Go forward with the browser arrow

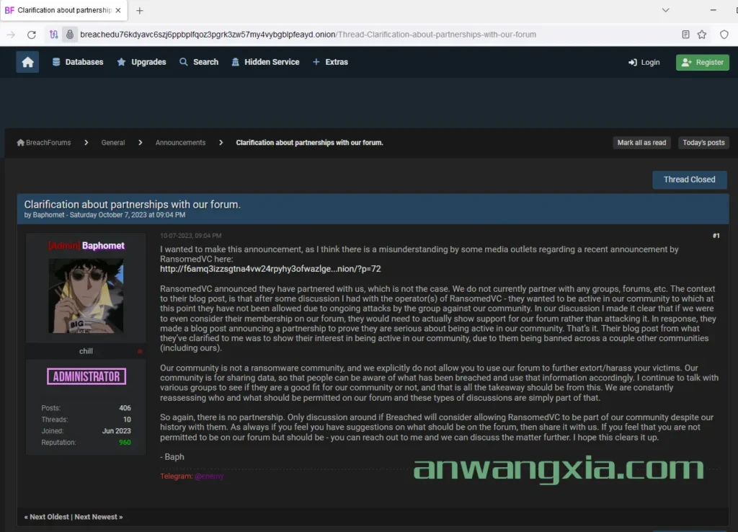11,35
